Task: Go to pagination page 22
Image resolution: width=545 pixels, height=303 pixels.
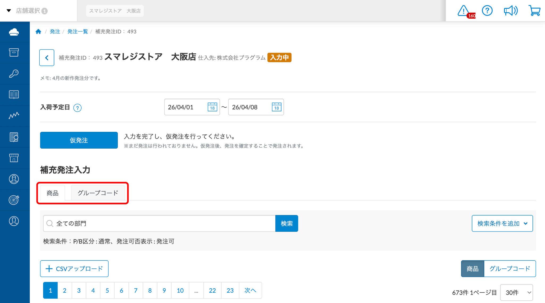Action: click(x=212, y=291)
